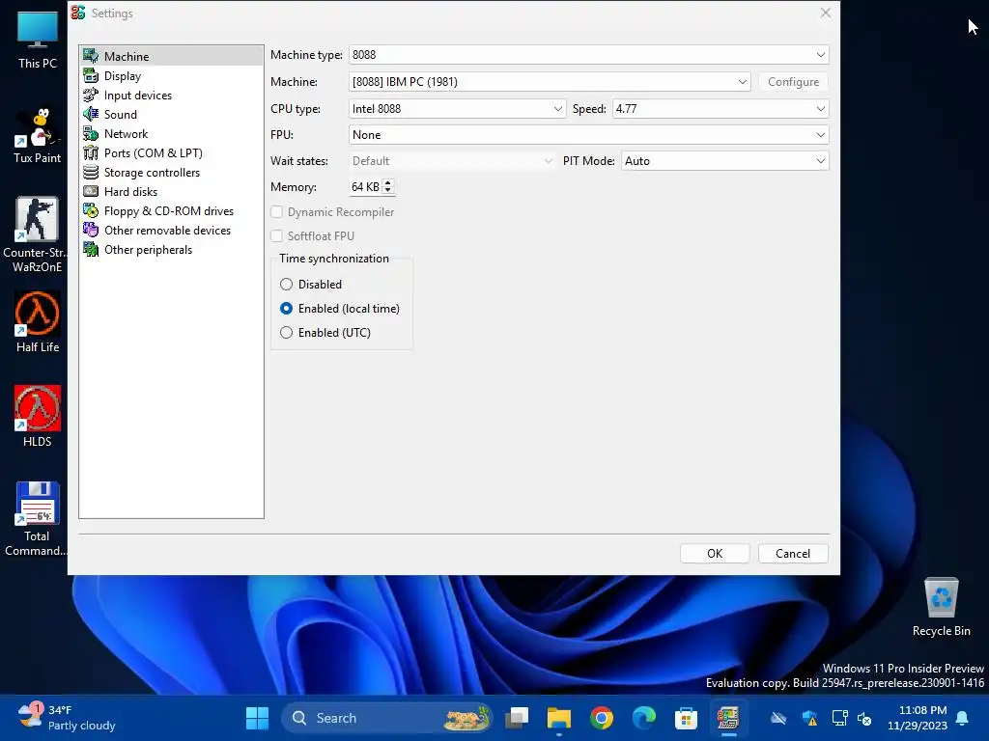This screenshot has height=741, width=989.
Task: Open File Explorer from taskbar
Action: (559, 718)
